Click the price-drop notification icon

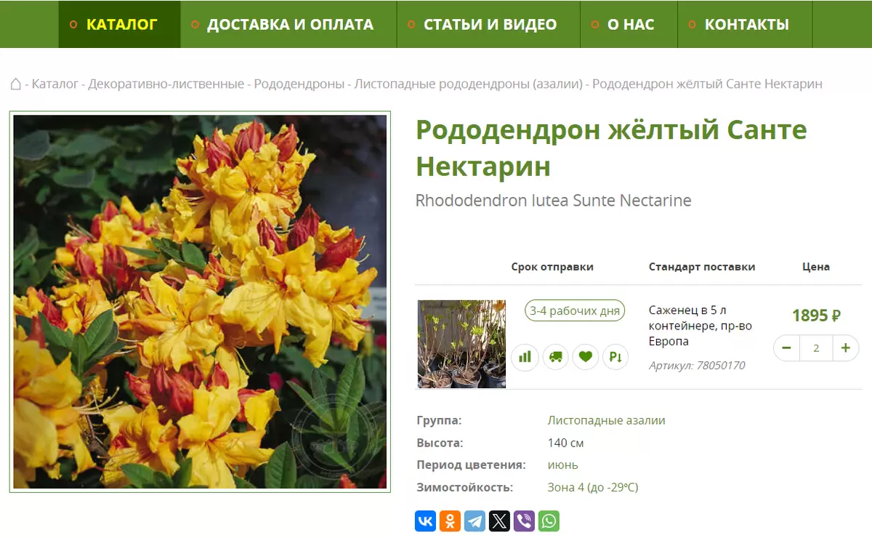(615, 357)
